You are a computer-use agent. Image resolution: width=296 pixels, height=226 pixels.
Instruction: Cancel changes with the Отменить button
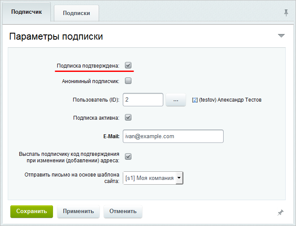tap(123, 211)
